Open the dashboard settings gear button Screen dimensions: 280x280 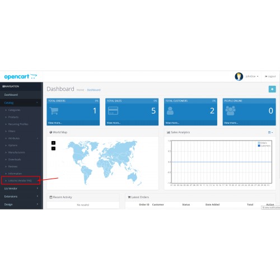tap(272, 89)
